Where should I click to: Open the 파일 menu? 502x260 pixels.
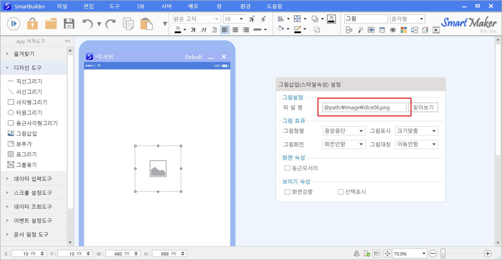[x=62, y=6]
